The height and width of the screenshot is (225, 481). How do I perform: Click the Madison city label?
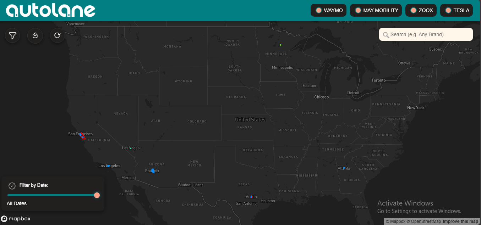pyautogui.click(x=309, y=86)
